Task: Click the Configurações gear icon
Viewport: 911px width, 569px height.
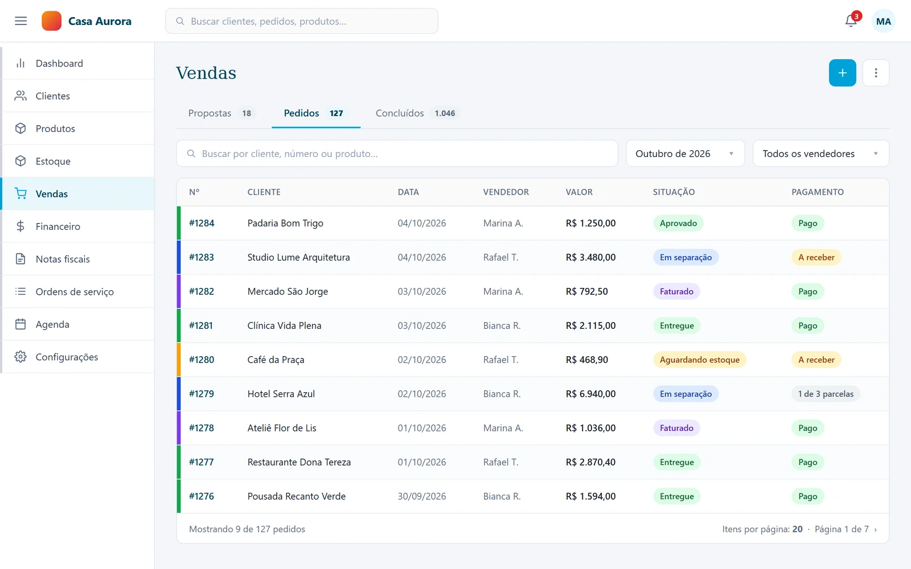Action: 20,357
